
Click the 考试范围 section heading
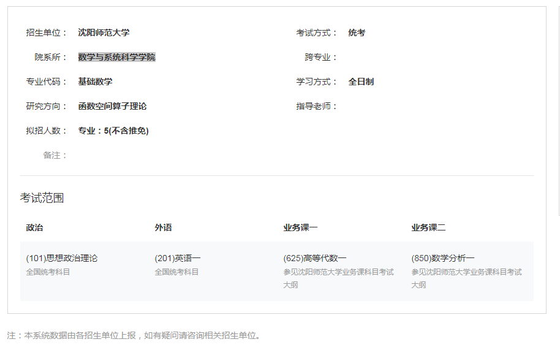click(x=42, y=197)
